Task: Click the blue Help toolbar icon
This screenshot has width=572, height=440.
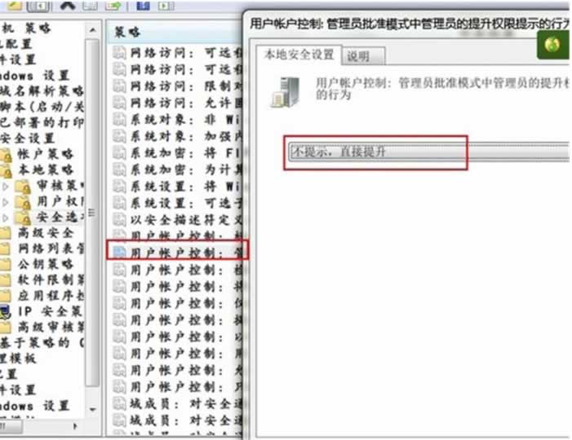Action: (x=143, y=5)
